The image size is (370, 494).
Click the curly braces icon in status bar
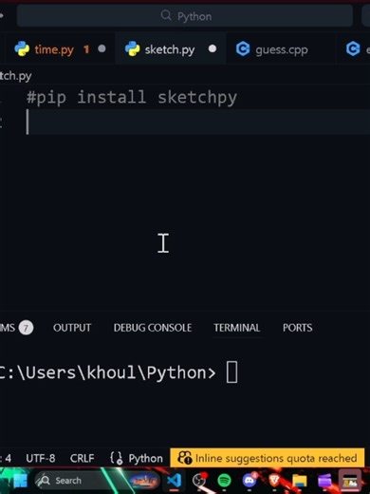[117, 458]
